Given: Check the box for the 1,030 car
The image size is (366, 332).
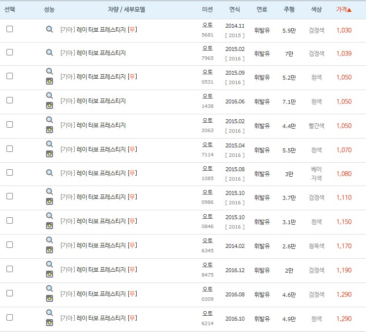Looking at the screenshot, I should [9, 29].
